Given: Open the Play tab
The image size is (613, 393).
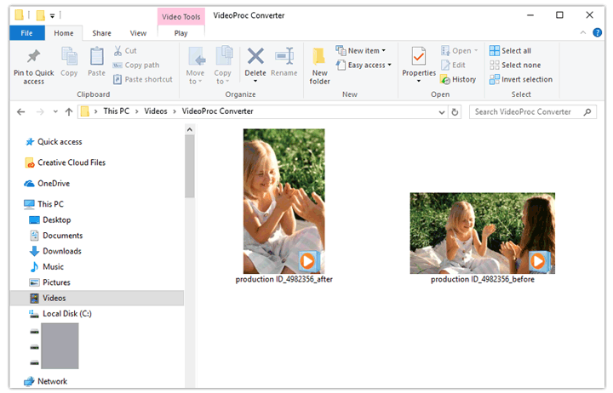Looking at the screenshot, I should coord(181,33).
